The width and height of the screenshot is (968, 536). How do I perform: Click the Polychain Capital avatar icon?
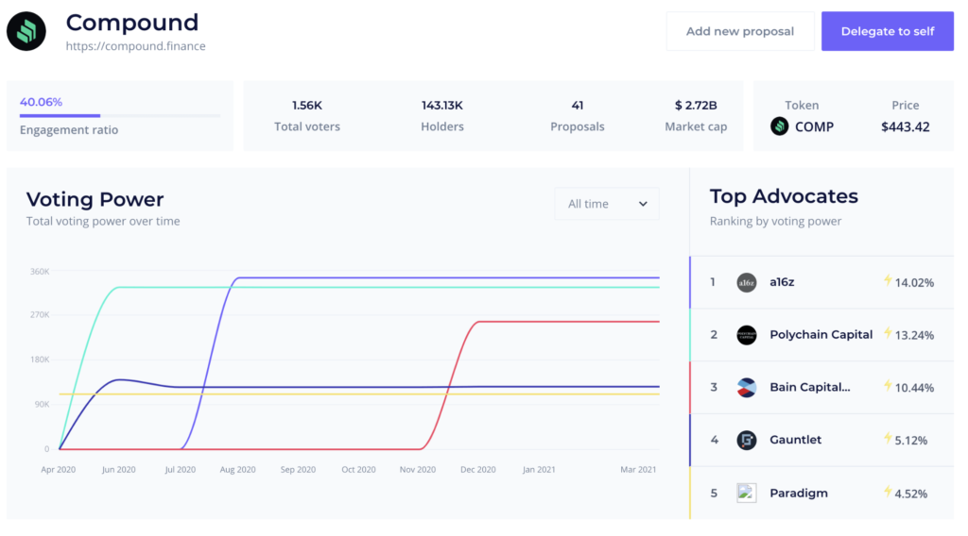pyautogui.click(x=747, y=335)
